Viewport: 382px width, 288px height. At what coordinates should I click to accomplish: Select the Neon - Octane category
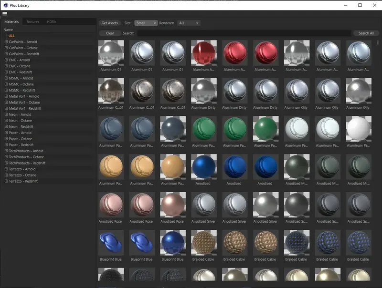[x=20, y=120]
